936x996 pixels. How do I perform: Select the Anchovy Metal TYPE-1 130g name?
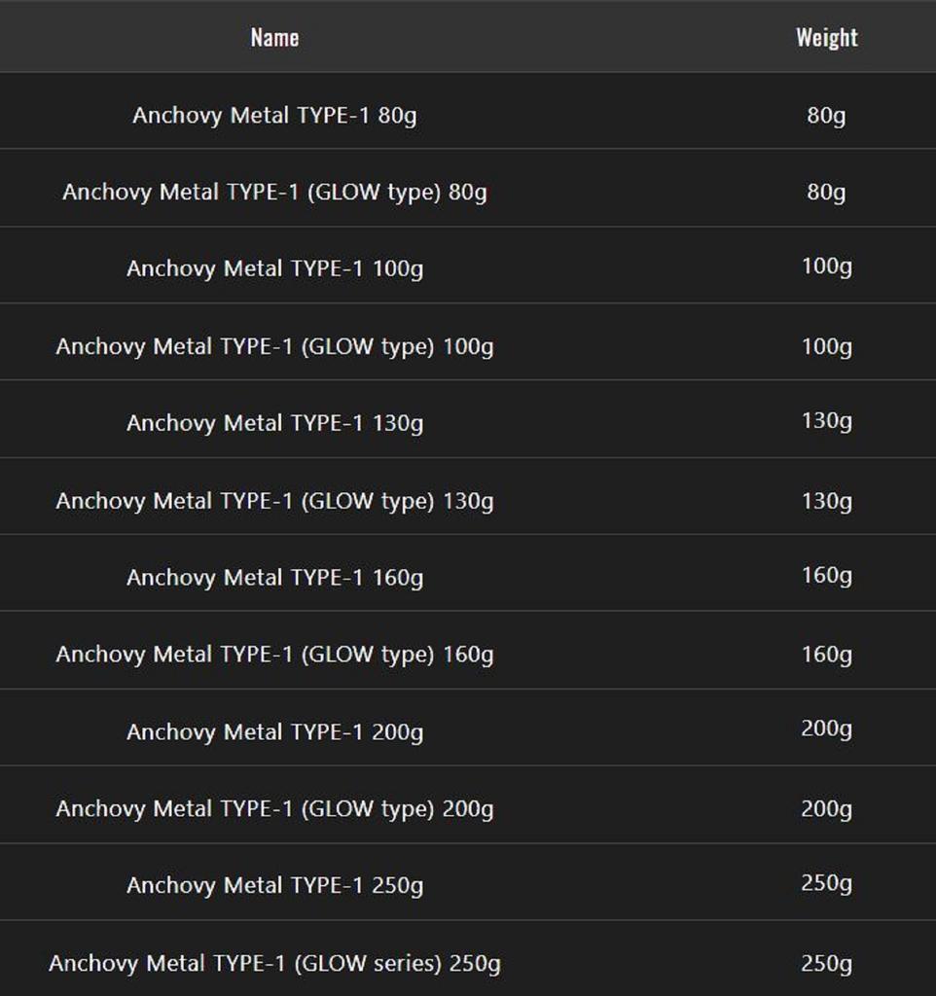tap(274, 423)
